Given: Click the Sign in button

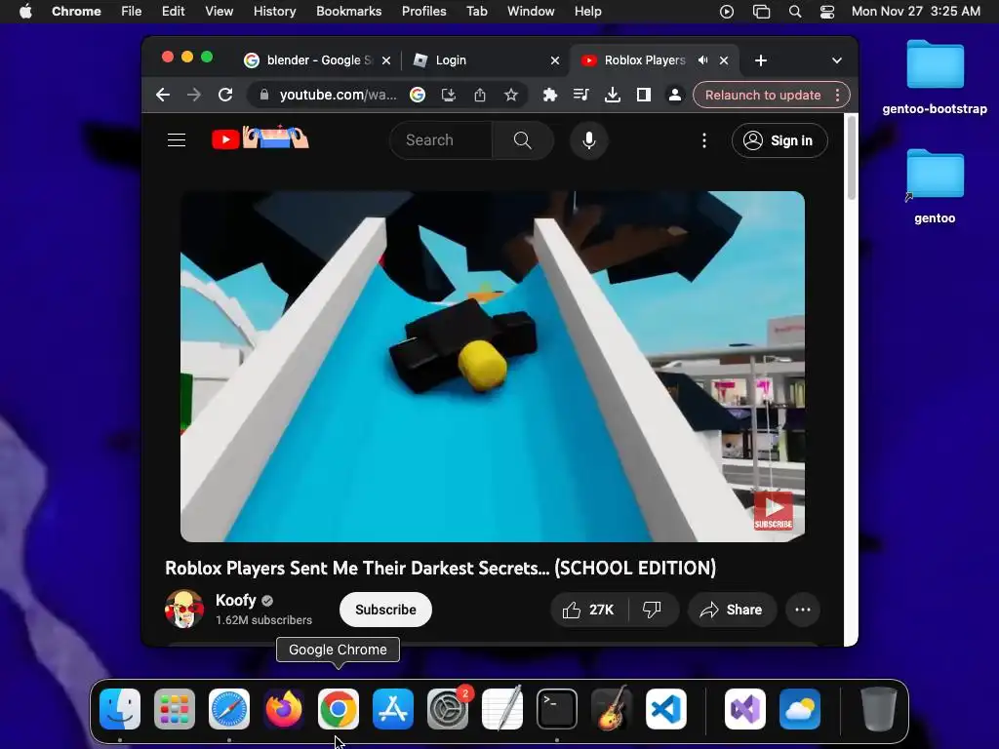Looking at the screenshot, I should [x=779, y=140].
